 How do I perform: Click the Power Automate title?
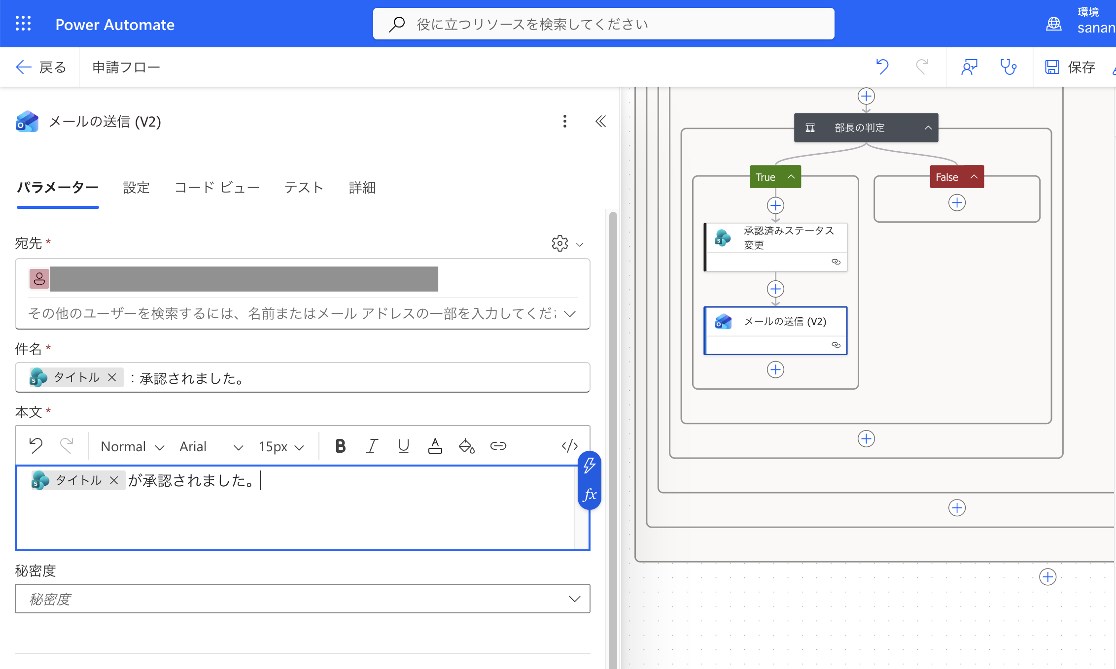click(x=115, y=24)
